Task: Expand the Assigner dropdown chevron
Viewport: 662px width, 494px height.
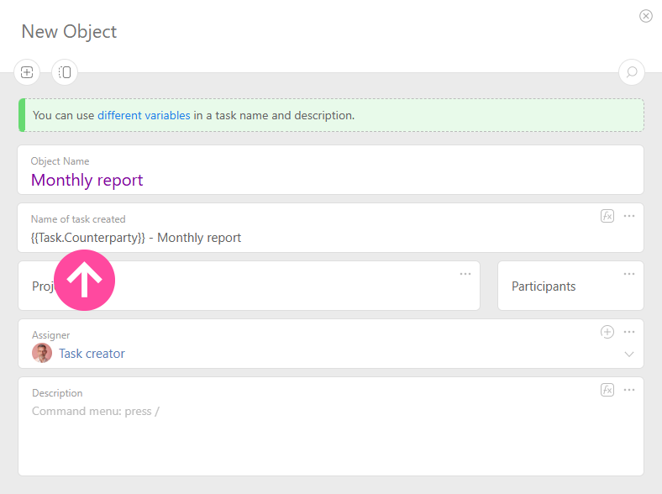Action: (629, 355)
